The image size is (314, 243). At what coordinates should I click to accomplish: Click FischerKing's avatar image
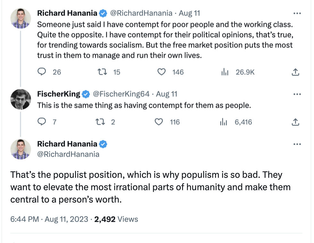(21, 99)
